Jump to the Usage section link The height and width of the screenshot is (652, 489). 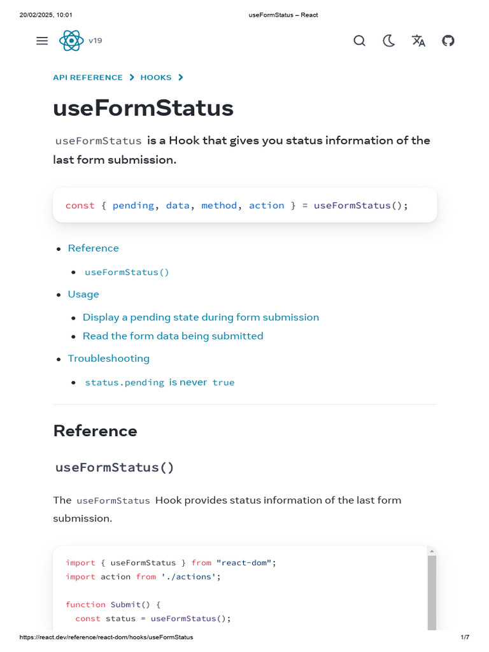(83, 294)
